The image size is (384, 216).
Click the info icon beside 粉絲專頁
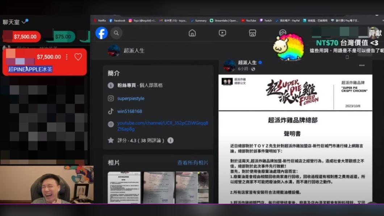point(111,85)
